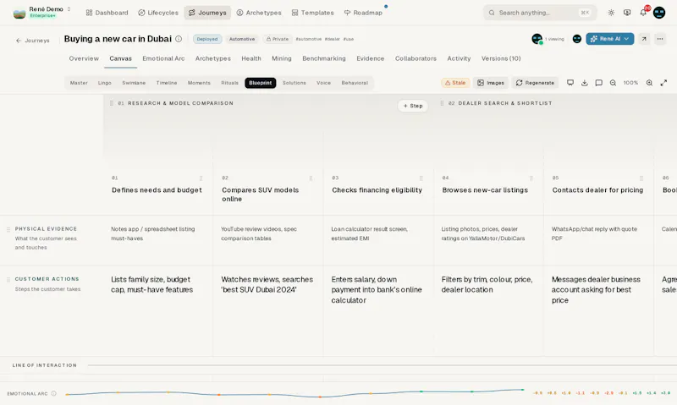This screenshot has width=677, height=405.
Task: Zoom in with the plus magnifier icon
Action: tap(649, 83)
